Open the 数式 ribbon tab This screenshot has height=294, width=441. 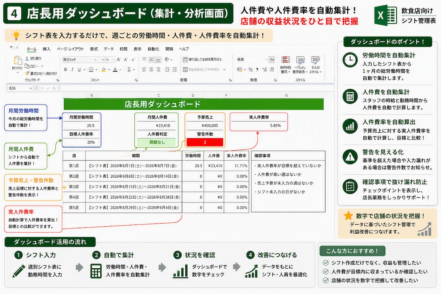pos(94,49)
